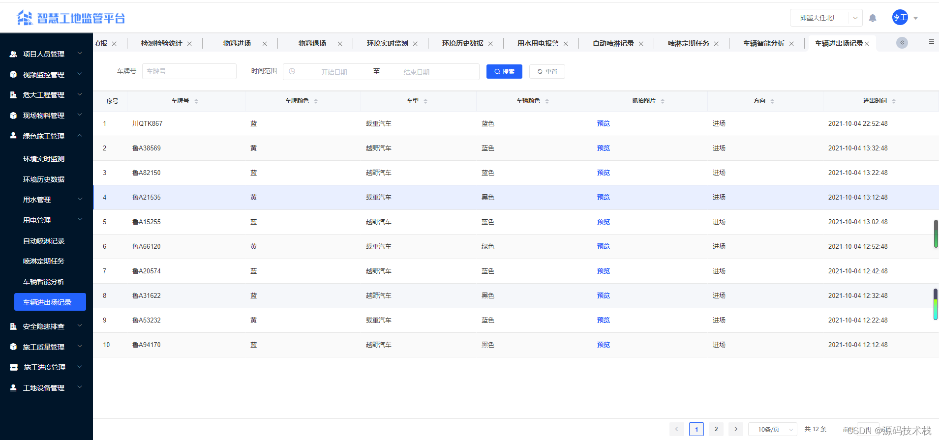Screen dimensions: 939x440
Task: Sort by 方向 column arrows
Action: coord(772,101)
